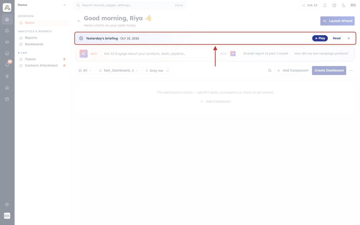Click Add Component in the toolbar
The width and height of the screenshot is (360, 225).
[293, 70]
